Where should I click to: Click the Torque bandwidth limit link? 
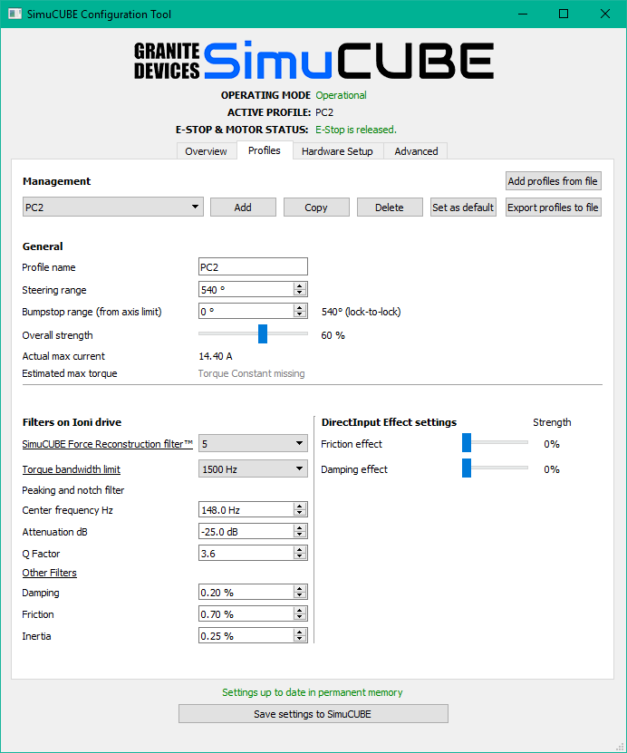pyautogui.click(x=71, y=469)
